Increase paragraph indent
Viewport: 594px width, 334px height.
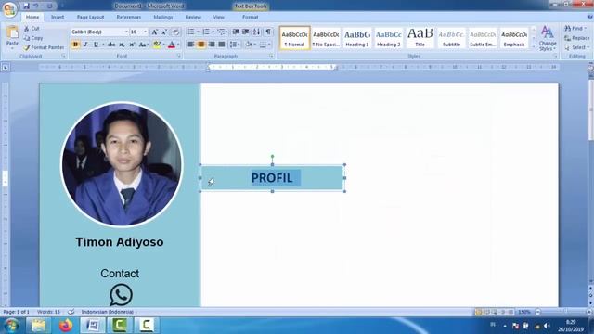tap(245, 32)
